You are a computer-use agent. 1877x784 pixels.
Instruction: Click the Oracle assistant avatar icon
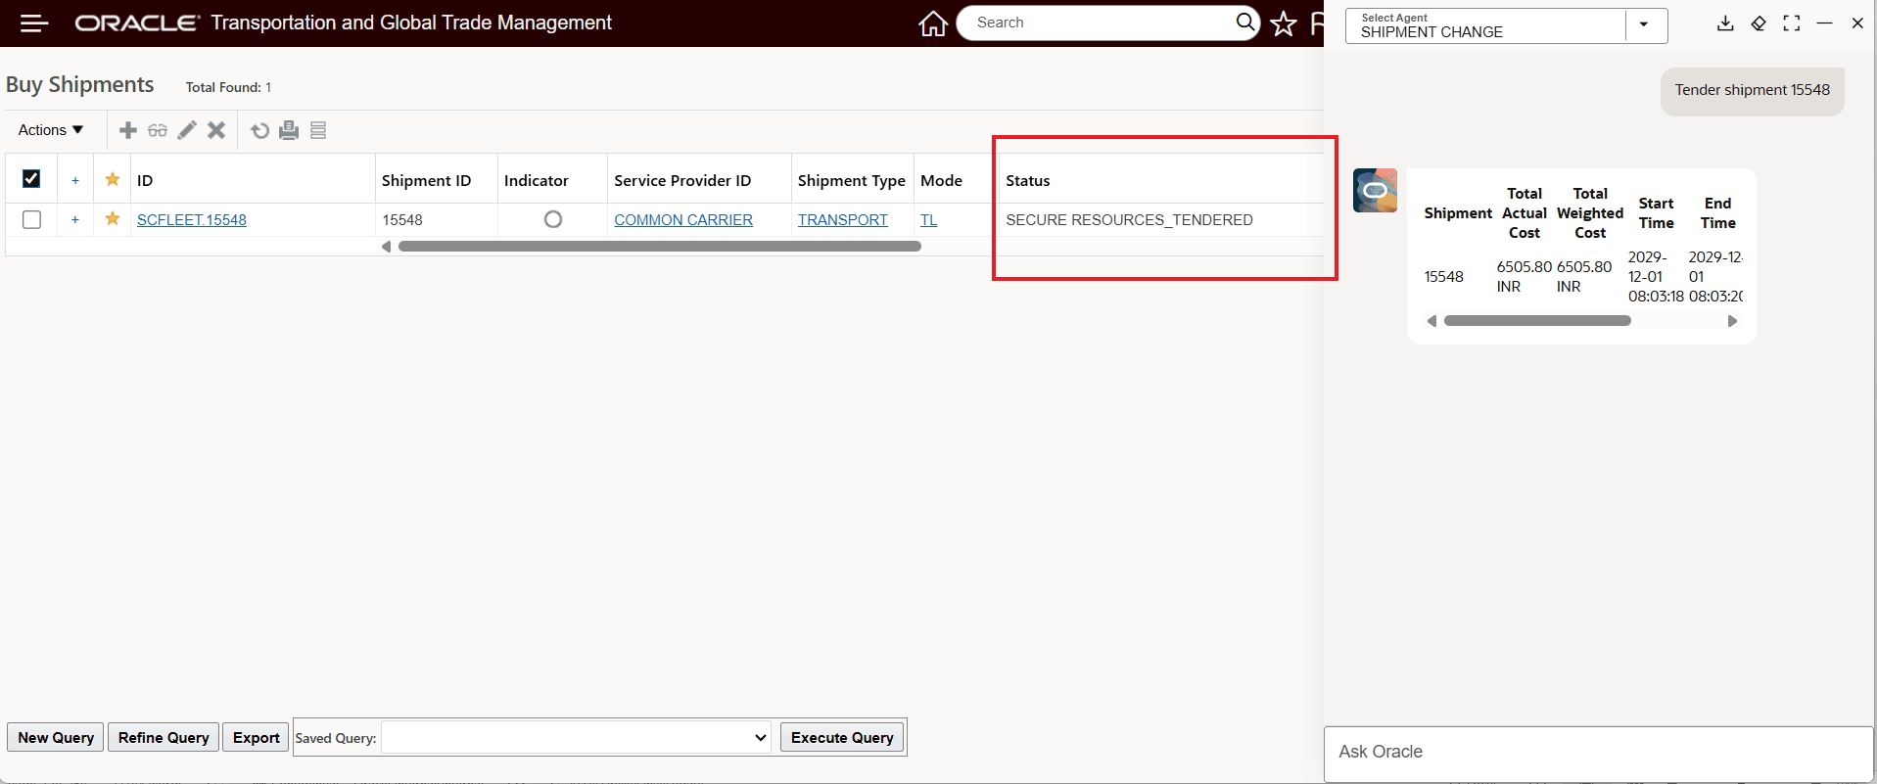[x=1375, y=190]
